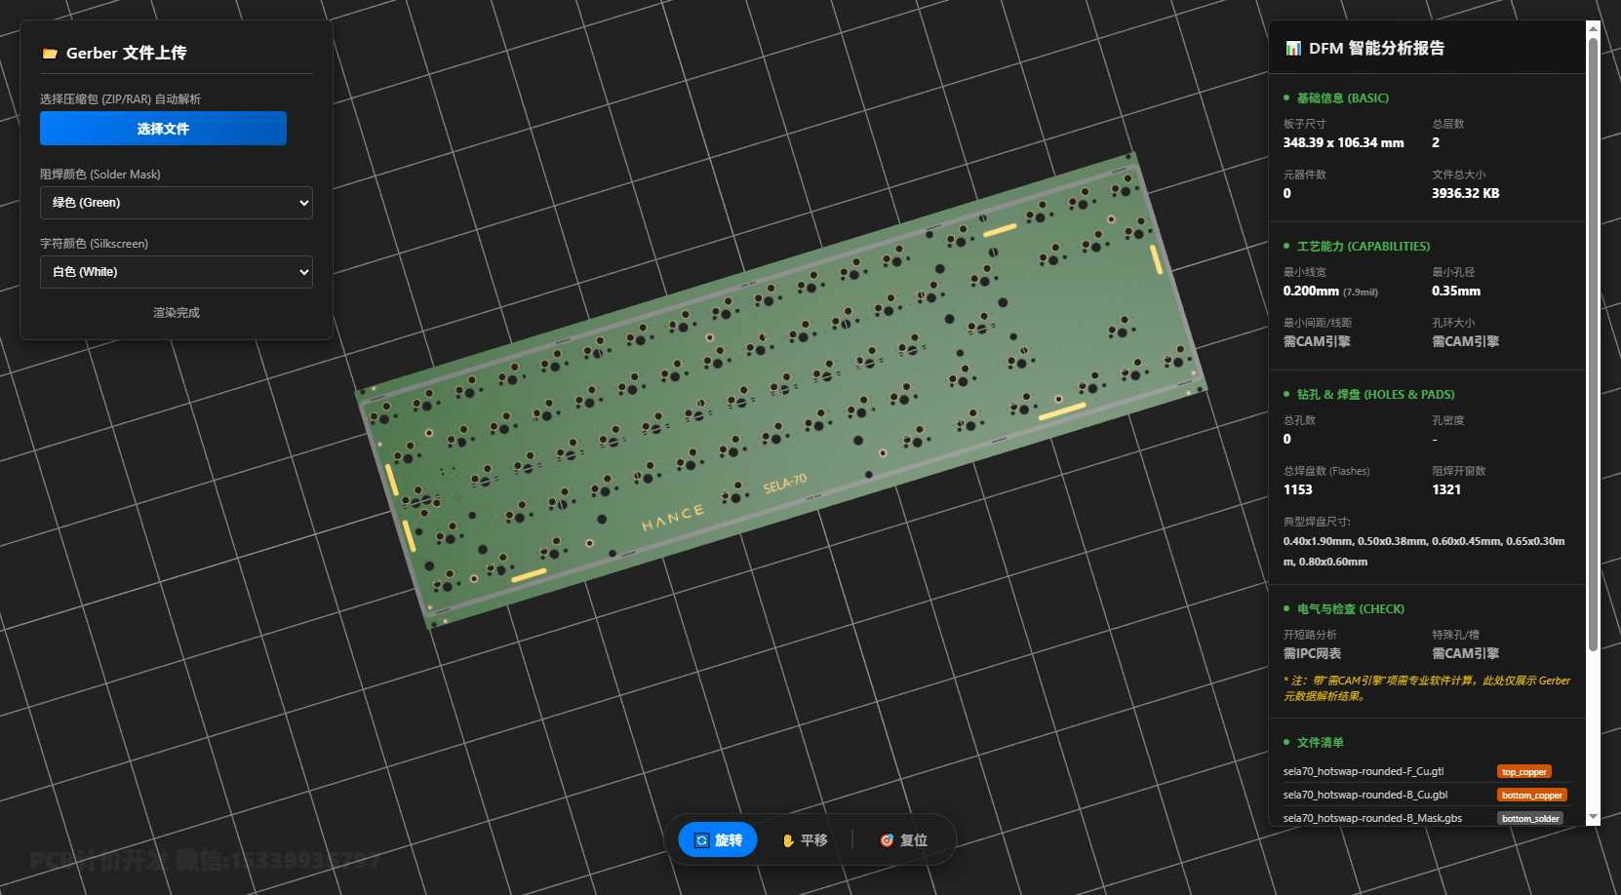This screenshot has height=895, width=1621.
Task: Select file sela70_hotswap-rounded-B_Cu.gbl in the list
Action: coord(1364,796)
